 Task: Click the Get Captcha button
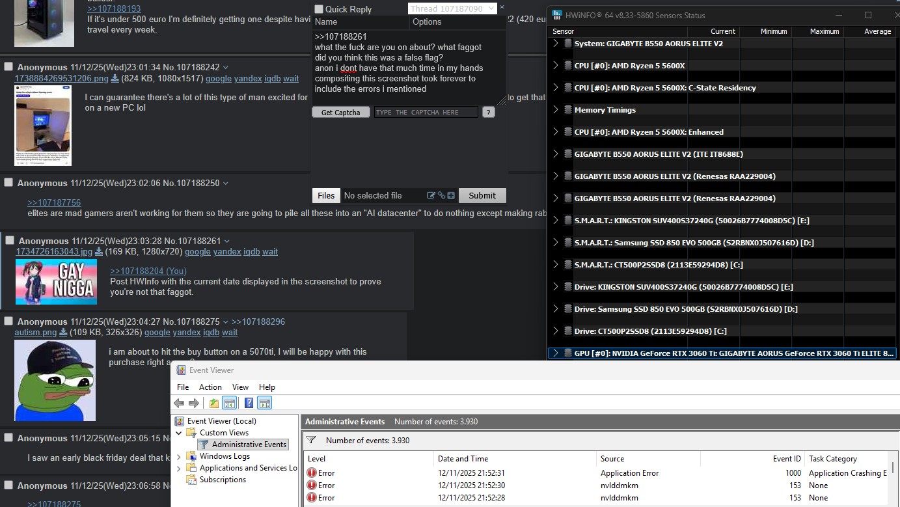[x=341, y=113]
